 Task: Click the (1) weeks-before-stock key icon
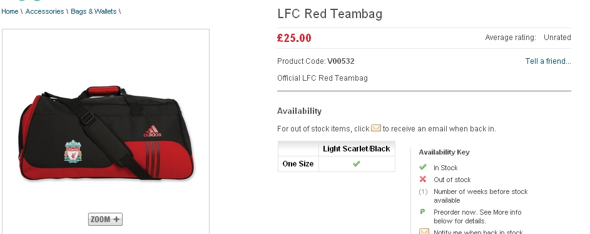tap(423, 192)
